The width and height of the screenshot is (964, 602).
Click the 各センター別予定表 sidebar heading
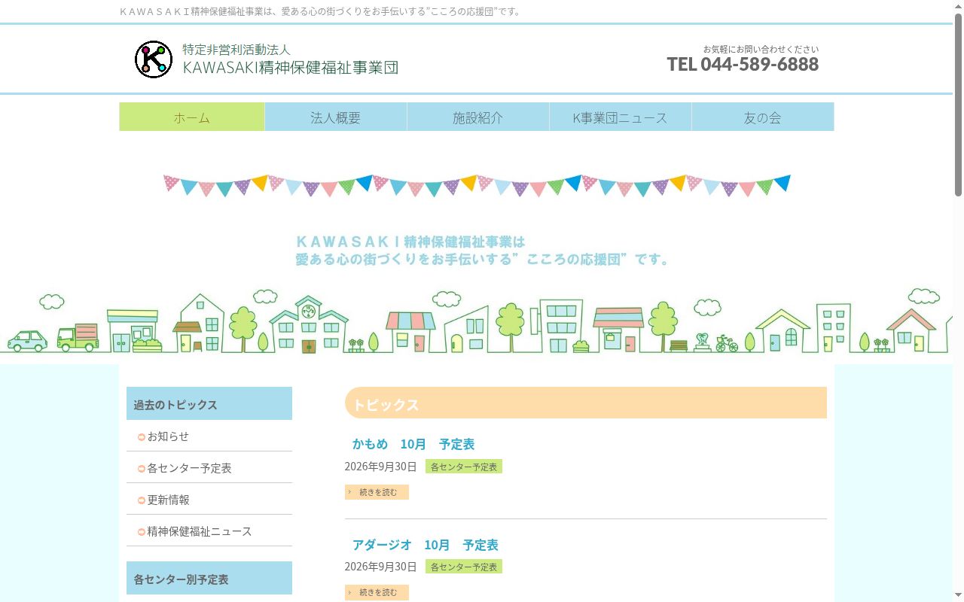[209, 579]
